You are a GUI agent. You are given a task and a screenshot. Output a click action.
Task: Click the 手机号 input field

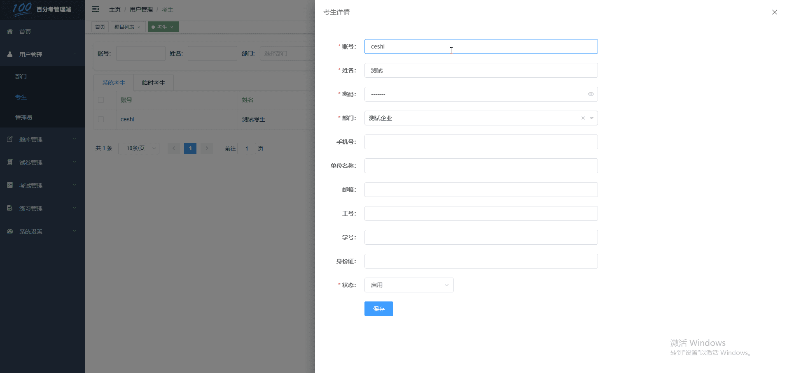coord(481,142)
